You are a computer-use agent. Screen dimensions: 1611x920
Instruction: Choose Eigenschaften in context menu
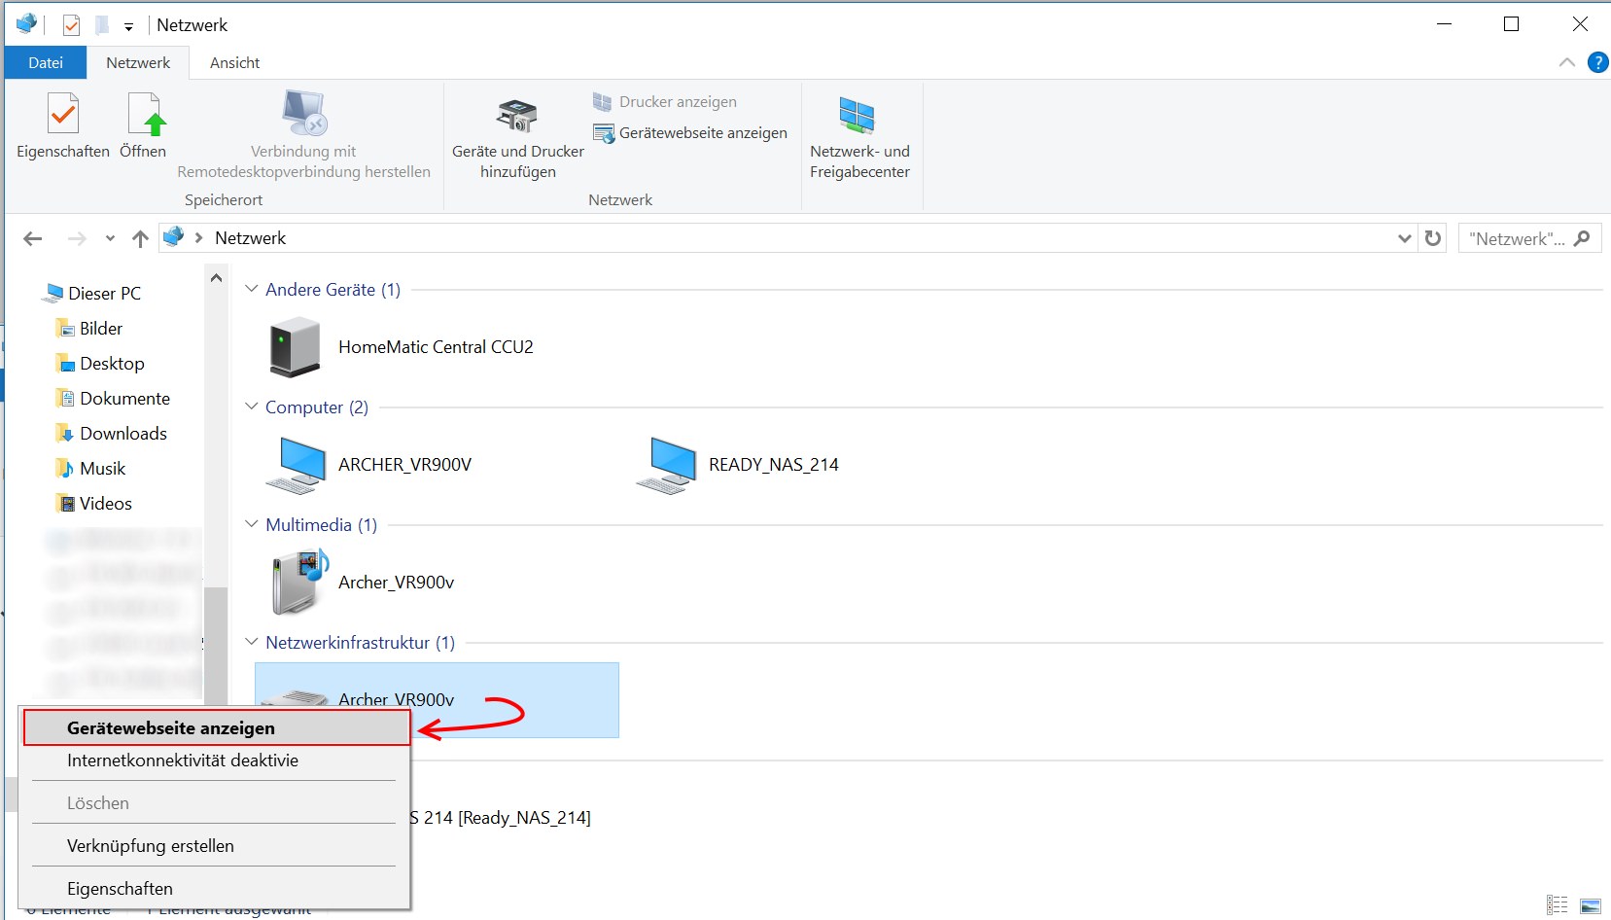[x=215, y=889]
